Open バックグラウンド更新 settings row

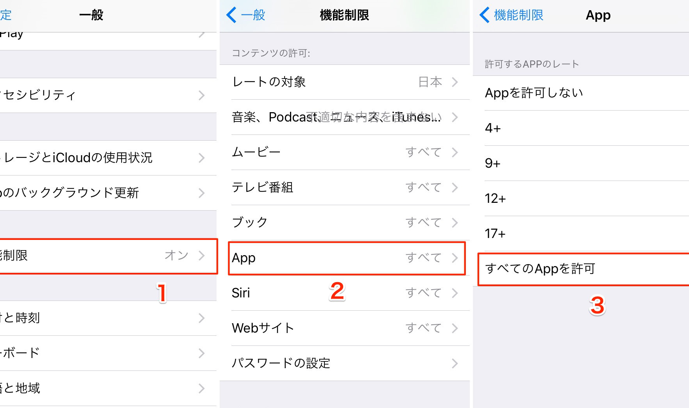coord(108,193)
